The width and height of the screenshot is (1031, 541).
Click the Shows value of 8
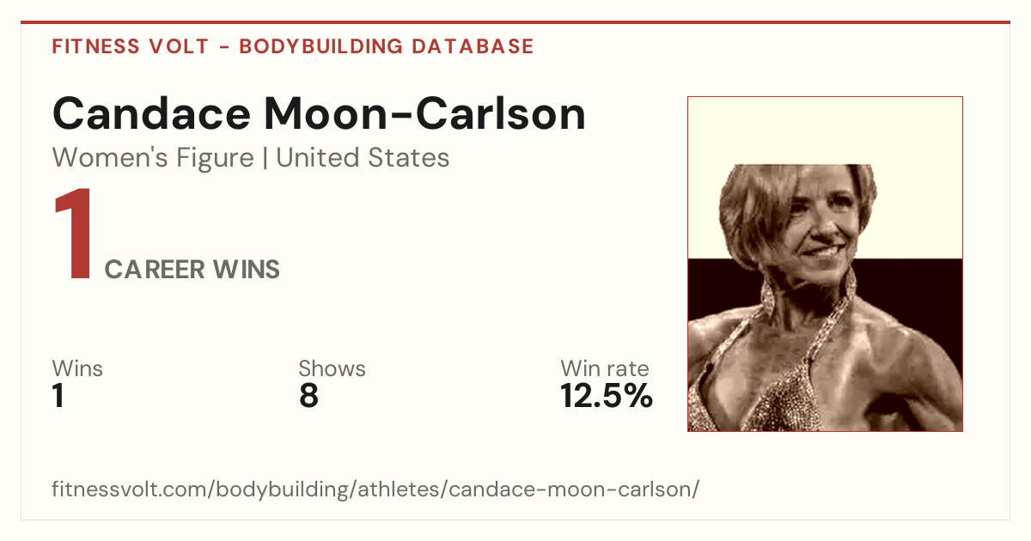(x=308, y=396)
